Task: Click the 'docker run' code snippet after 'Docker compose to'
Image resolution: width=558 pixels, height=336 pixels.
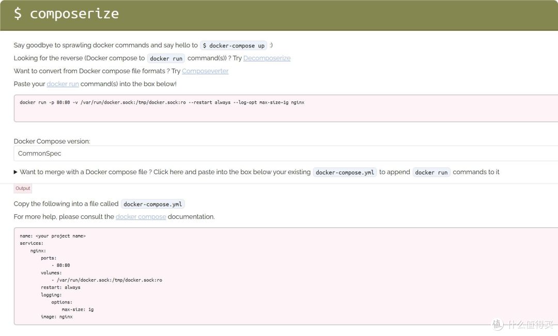Action: click(166, 59)
